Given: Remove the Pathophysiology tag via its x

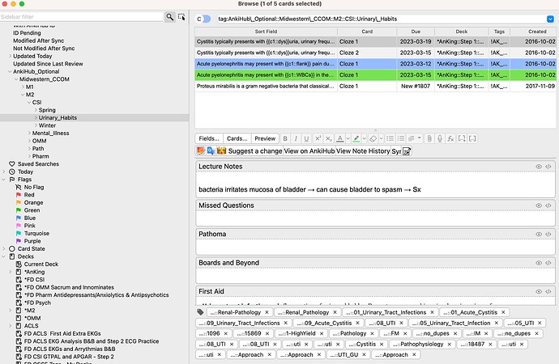Looking at the screenshot, I should 449,345.
